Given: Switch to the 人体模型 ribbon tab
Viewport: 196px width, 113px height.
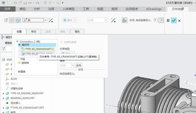Looking at the screenshot, I should point(69,9).
